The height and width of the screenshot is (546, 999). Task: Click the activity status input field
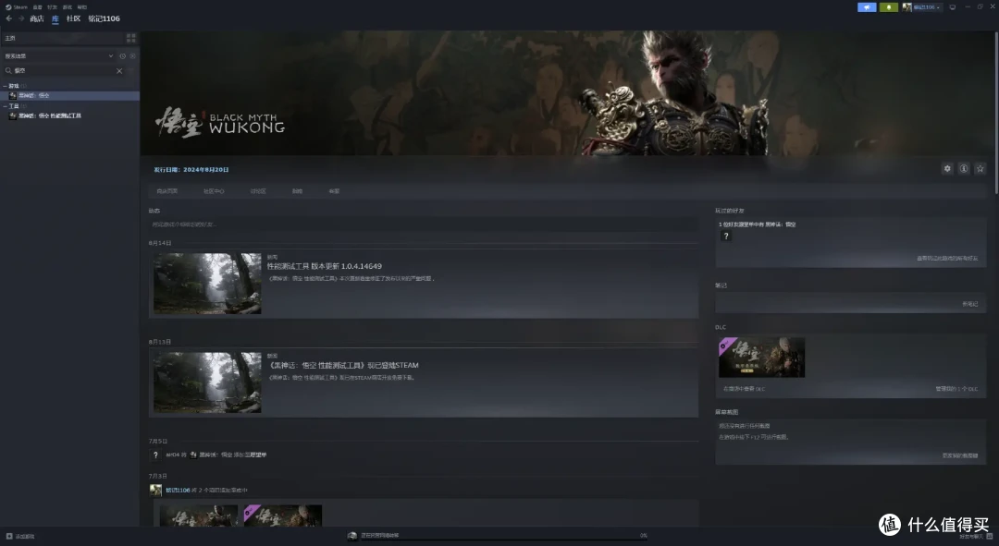423,224
